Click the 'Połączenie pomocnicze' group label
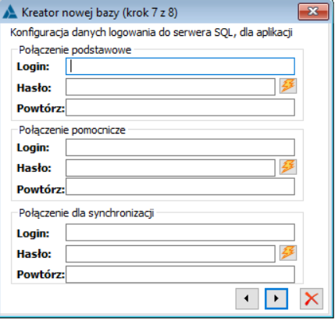Viewport: 335px width, 321px height. pos(72,130)
